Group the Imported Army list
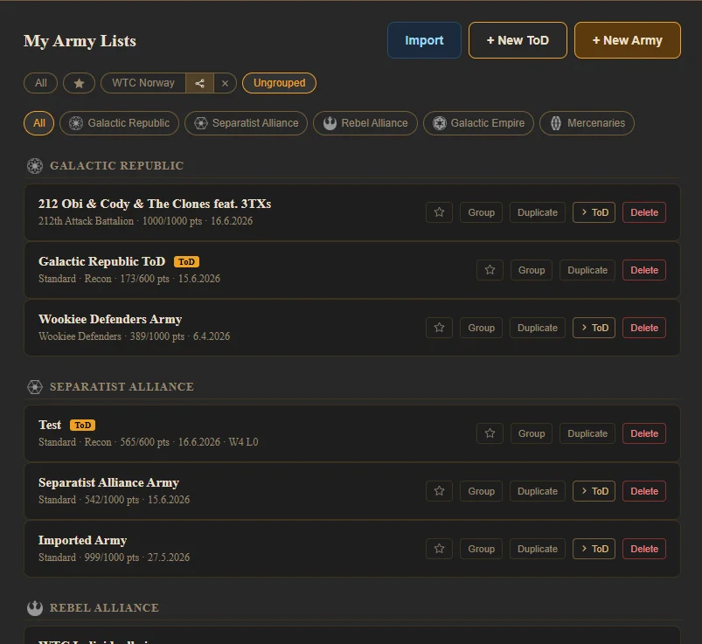Image resolution: width=702 pixels, height=644 pixels. 482,549
